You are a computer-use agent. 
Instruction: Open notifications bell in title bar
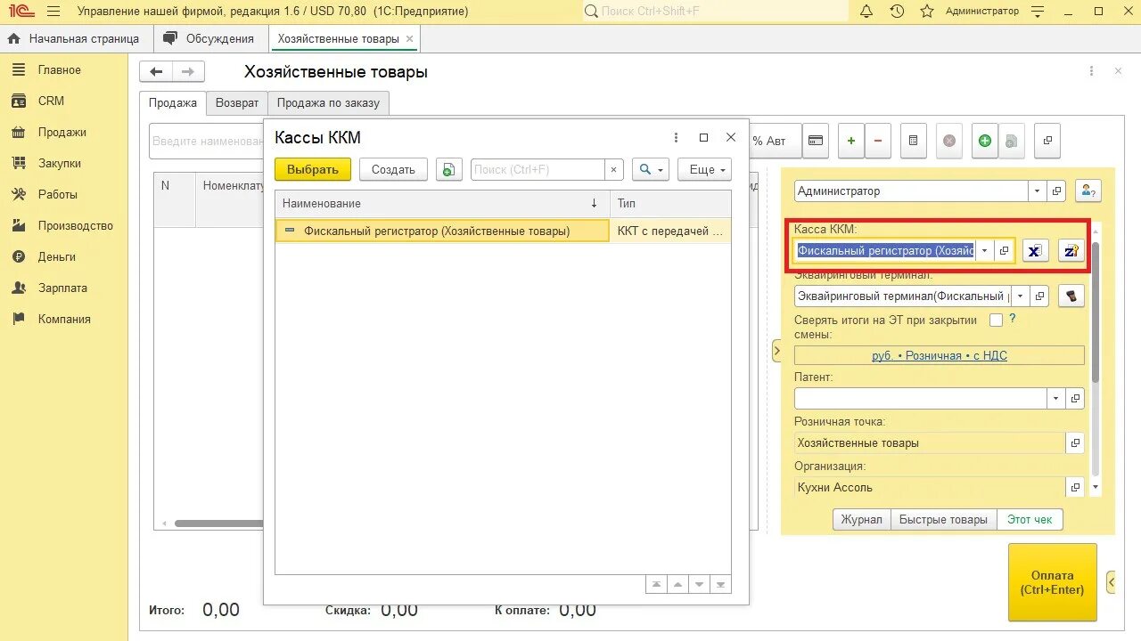866,12
